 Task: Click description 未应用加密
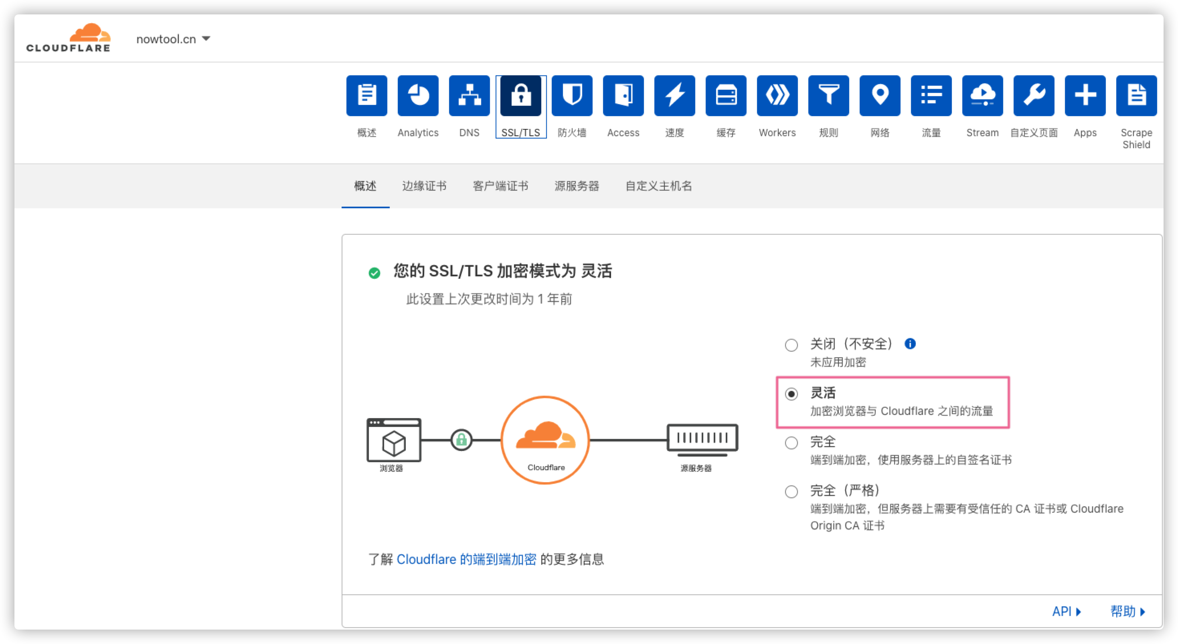pyautogui.click(x=838, y=362)
